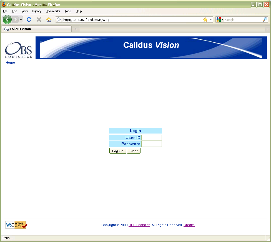
Task: Click the OBS Logistics logo
Action: [x=19, y=50]
